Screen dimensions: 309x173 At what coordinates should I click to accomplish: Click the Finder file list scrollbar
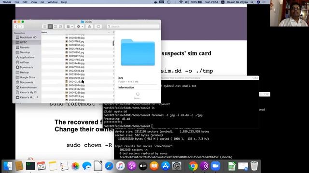point(113,43)
